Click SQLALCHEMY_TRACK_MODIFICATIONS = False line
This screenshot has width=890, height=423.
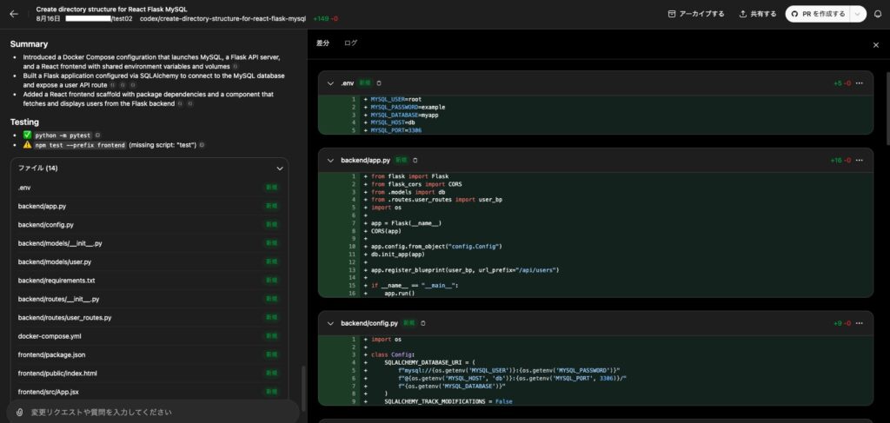pos(448,401)
